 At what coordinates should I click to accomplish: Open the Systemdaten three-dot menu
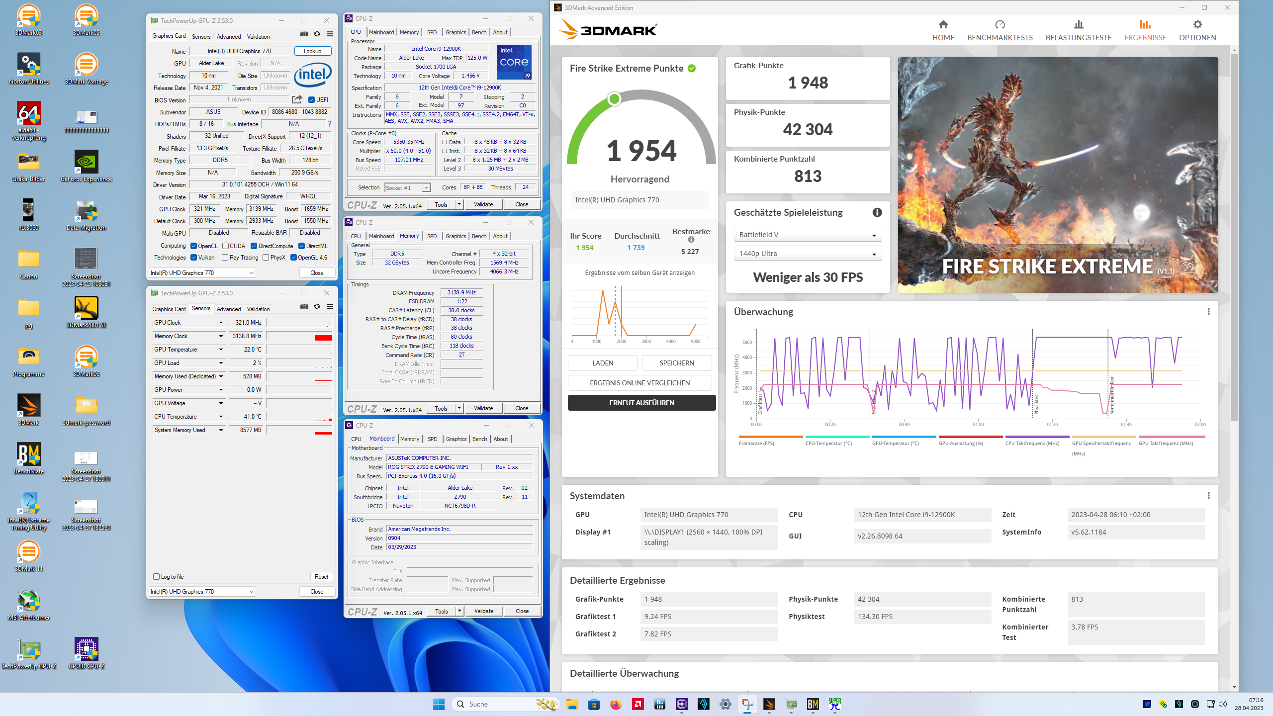(1208, 496)
